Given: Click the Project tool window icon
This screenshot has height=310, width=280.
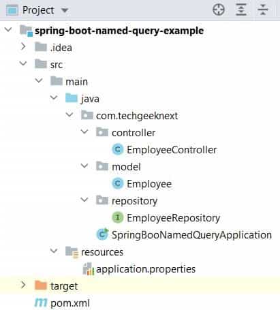Looking at the screenshot, I should coord(12,10).
